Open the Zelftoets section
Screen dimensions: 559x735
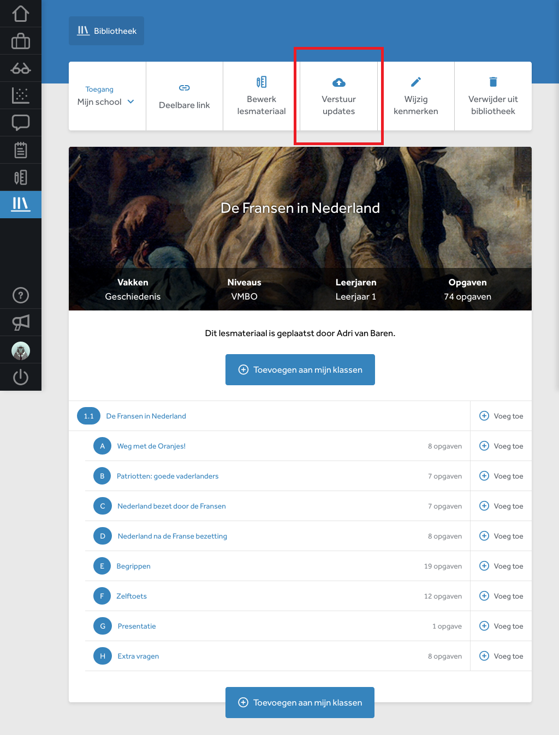click(x=132, y=596)
